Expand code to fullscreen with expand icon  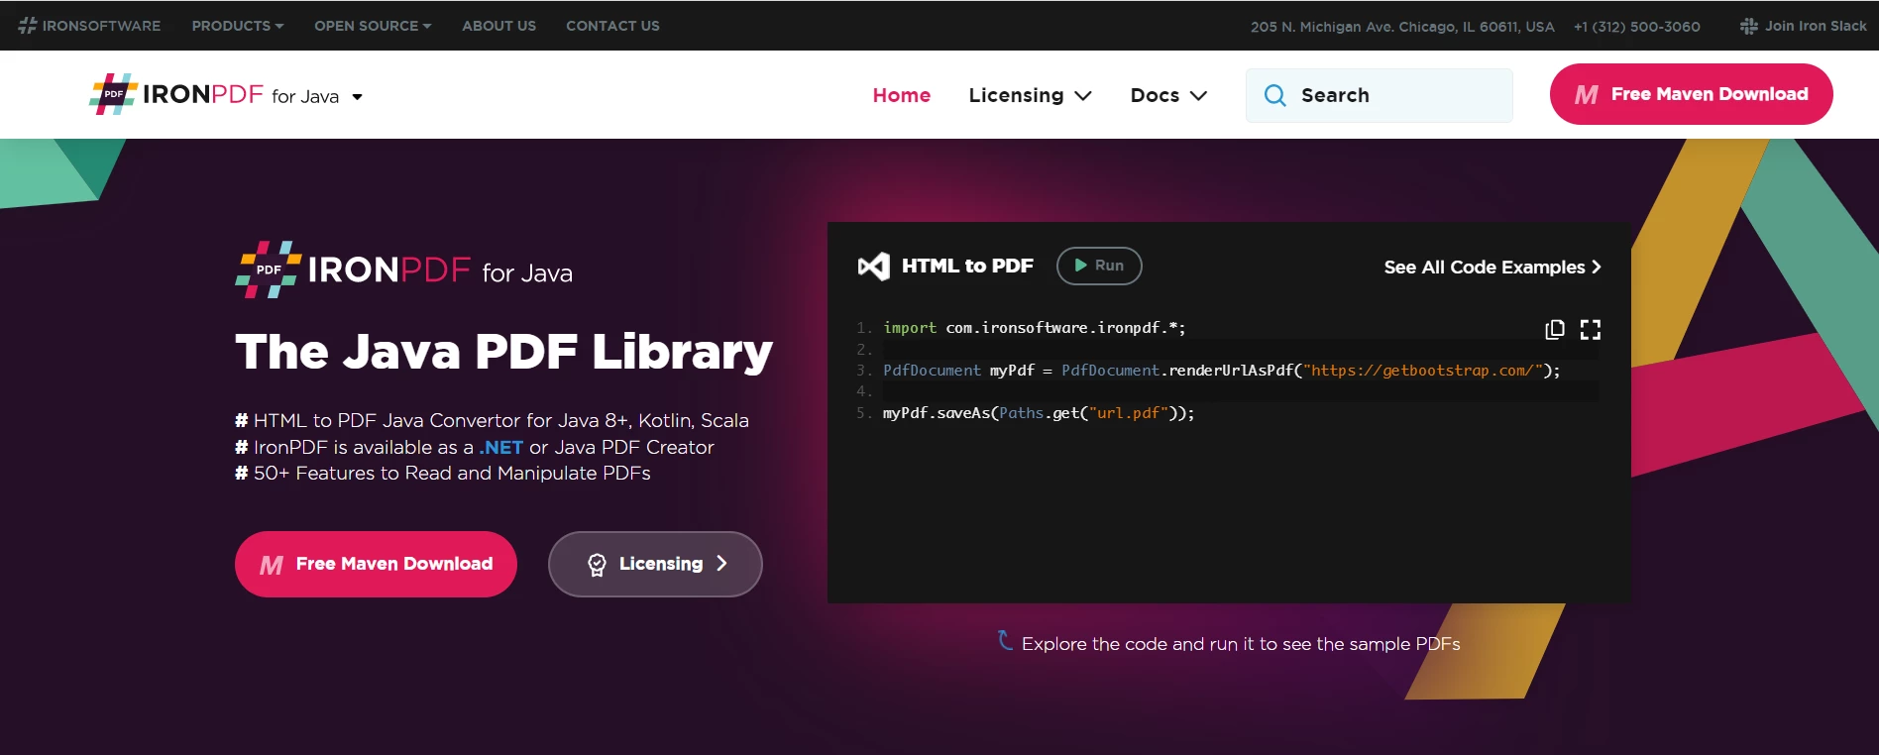1591,329
